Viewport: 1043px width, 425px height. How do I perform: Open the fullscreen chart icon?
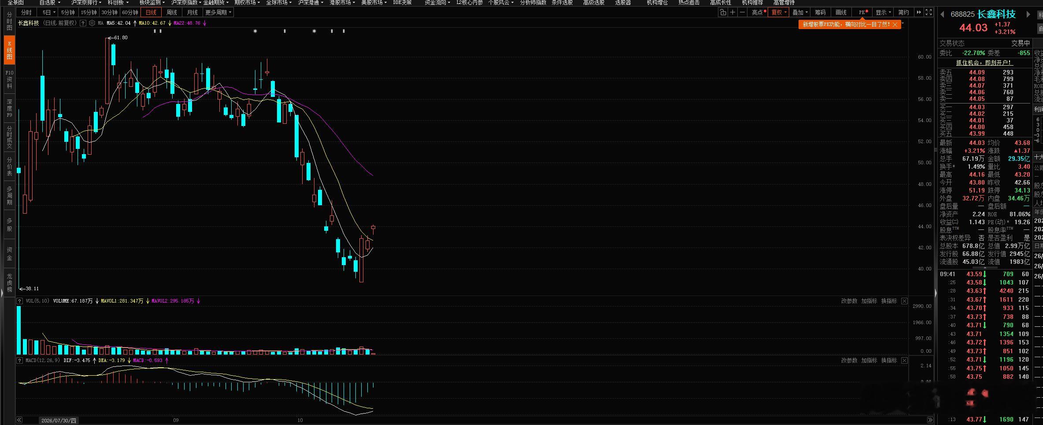click(x=928, y=12)
